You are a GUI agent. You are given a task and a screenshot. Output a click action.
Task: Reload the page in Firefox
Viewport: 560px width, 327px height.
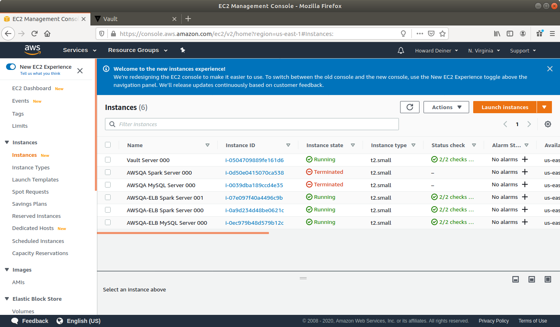coord(35,34)
